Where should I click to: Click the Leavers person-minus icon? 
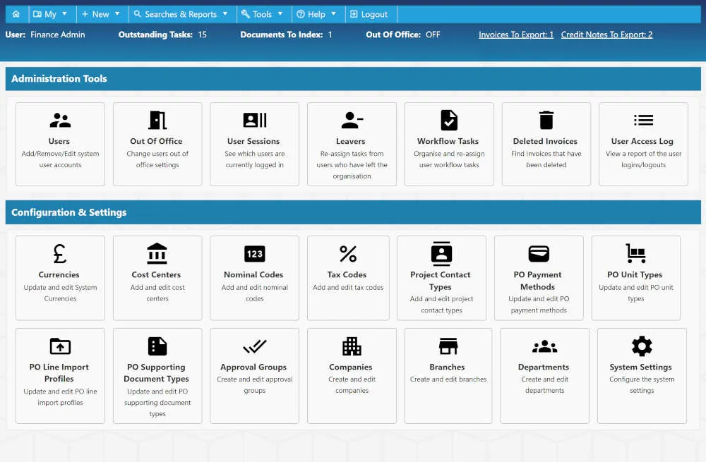352,120
